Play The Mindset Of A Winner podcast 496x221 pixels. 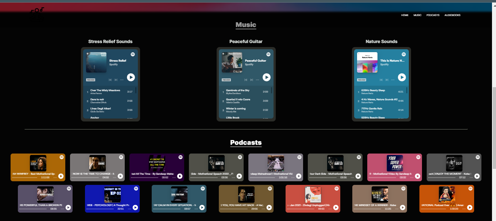click(x=403, y=208)
